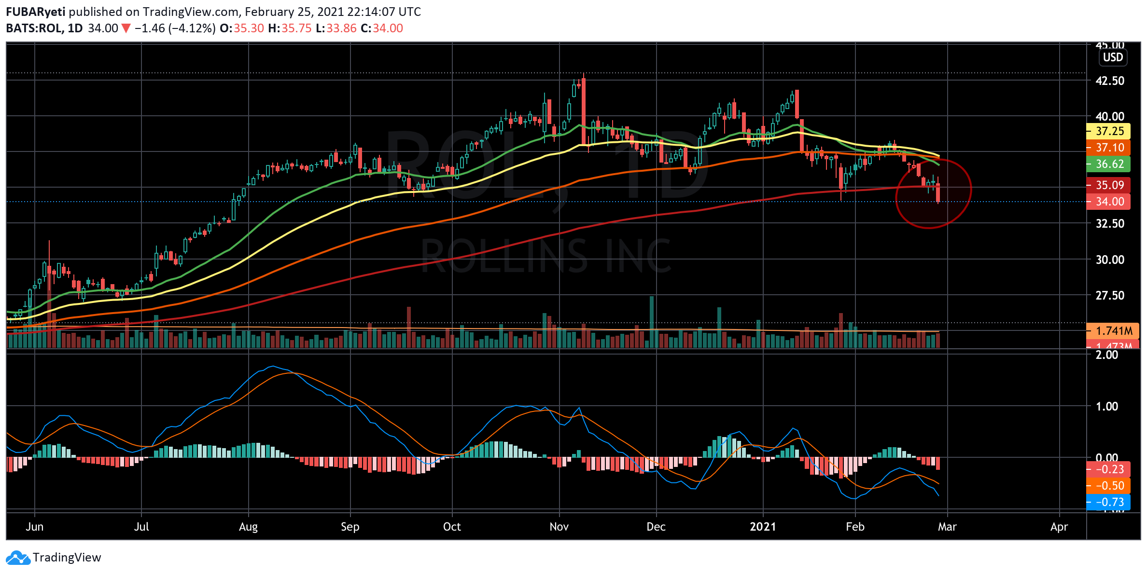Click the Jun label on time axis

coord(35,526)
